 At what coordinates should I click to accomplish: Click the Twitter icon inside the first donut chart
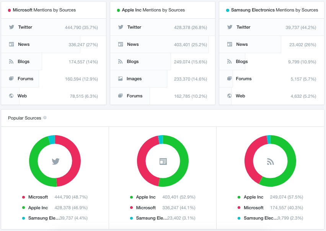pos(55,161)
